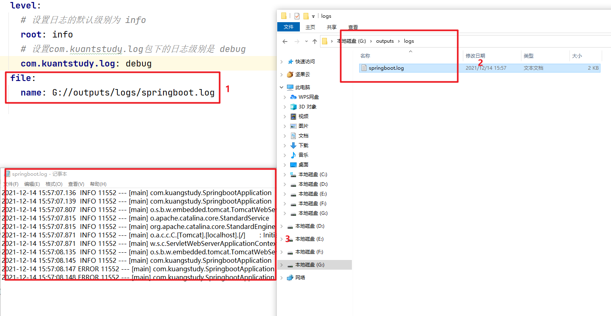
Task: Expand the 网络 tree node
Action: point(282,278)
